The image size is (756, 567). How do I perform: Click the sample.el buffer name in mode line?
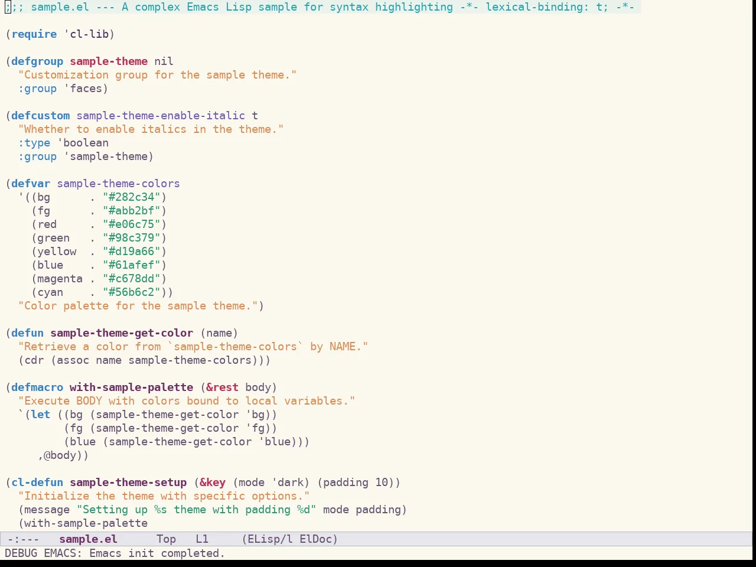pyautogui.click(x=89, y=539)
